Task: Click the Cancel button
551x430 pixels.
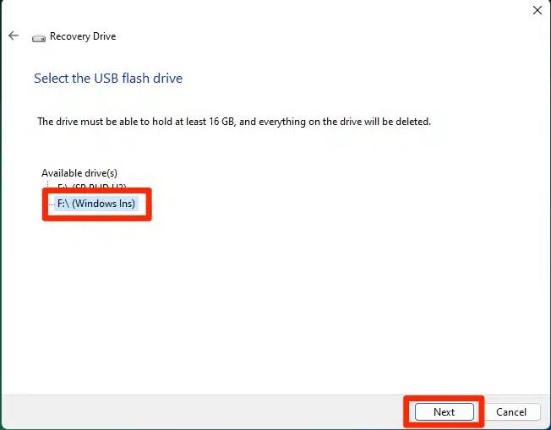Action: click(511, 411)
